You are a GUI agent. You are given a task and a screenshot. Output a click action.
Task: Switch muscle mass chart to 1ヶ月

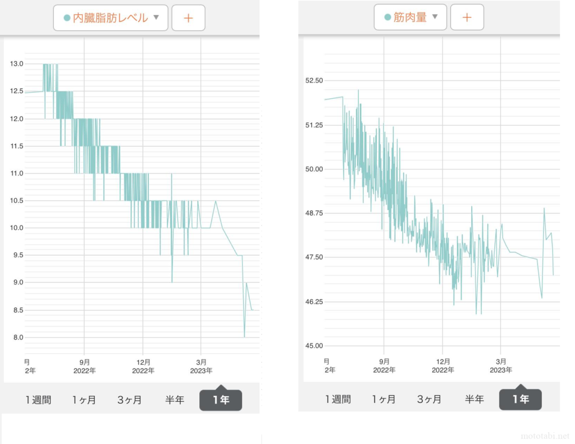(x=384, y=399)
